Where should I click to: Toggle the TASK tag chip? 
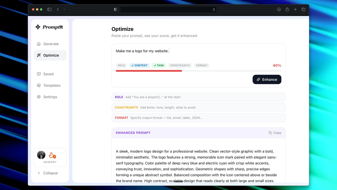[x=159, y=65]
